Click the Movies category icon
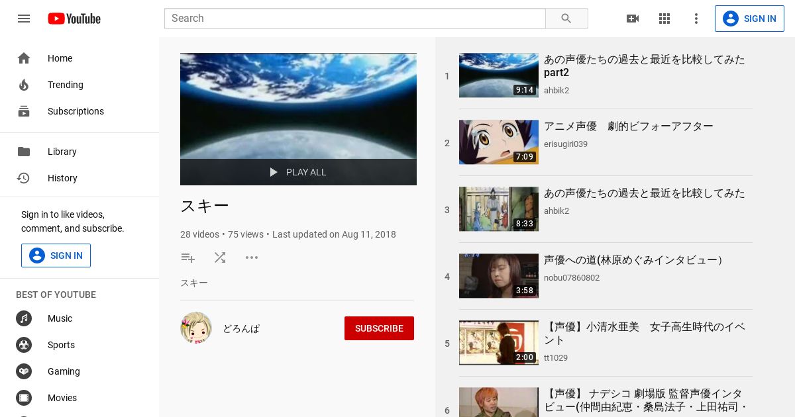 24,398
